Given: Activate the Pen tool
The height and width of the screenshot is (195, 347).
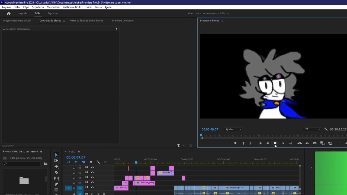Looking at the screenshot, I should point(56,184).
